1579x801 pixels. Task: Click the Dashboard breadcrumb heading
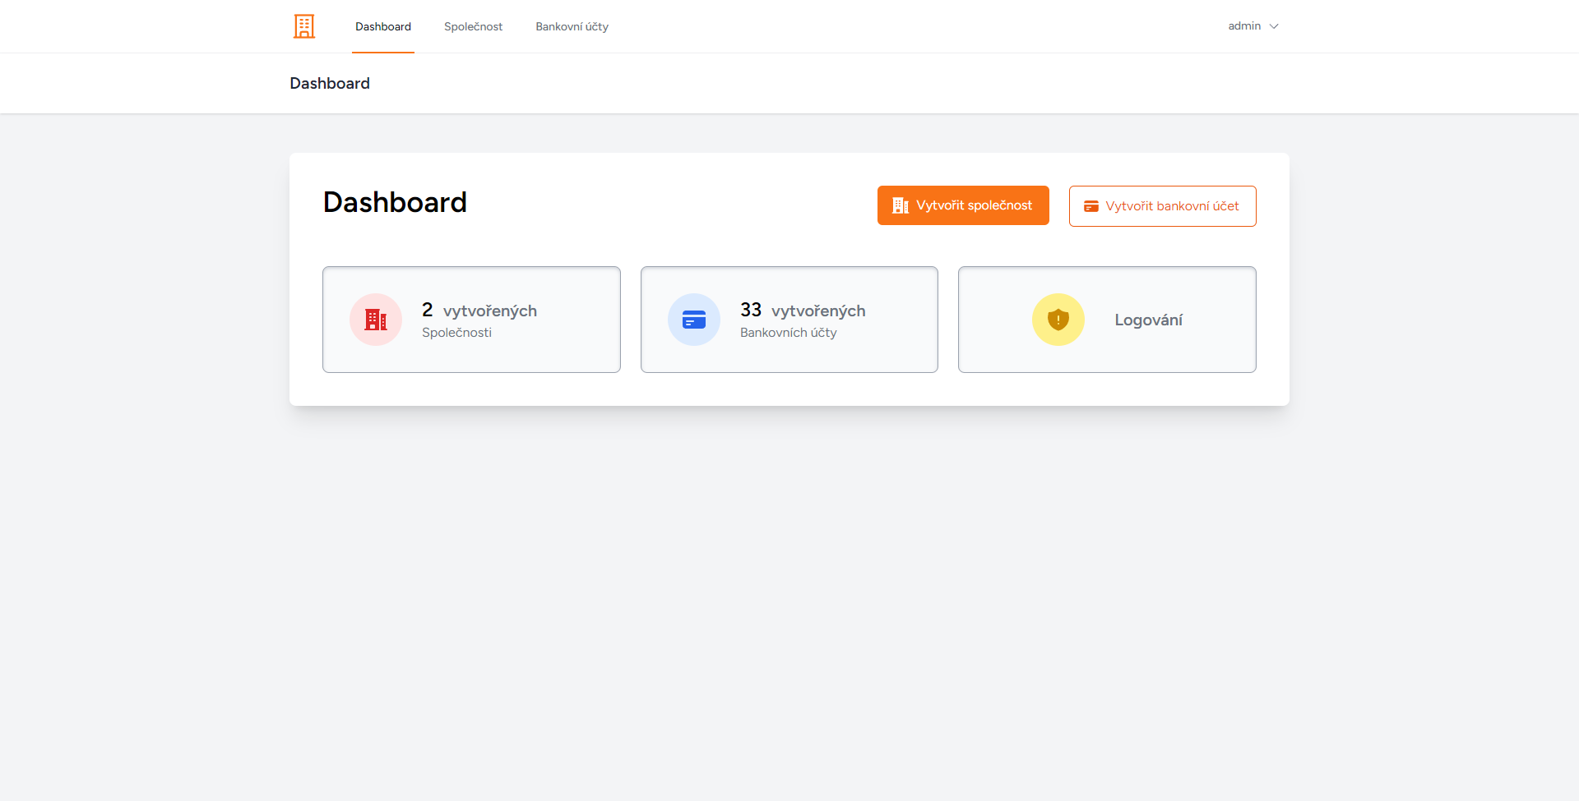pyautogui.click(x=329, y=83)
